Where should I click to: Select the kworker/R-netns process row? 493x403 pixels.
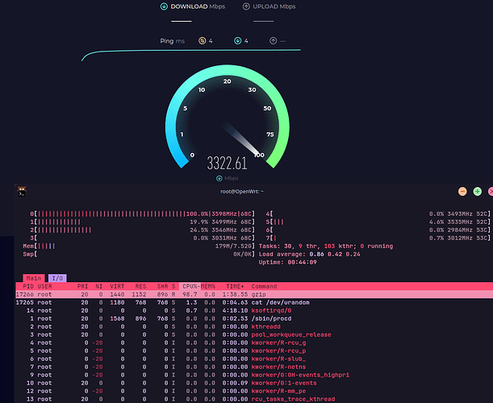click(254, 367)
